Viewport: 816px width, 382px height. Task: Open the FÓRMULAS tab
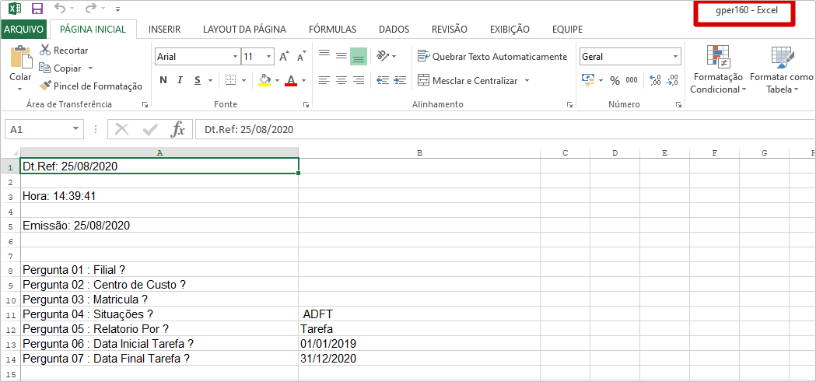[332, 29]
